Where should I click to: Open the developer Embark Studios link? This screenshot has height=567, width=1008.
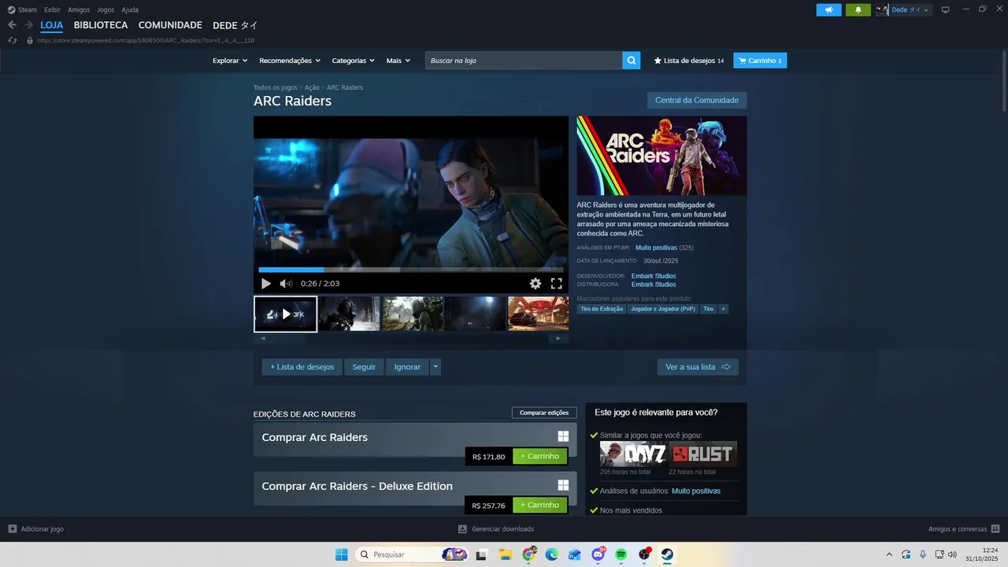654,276
